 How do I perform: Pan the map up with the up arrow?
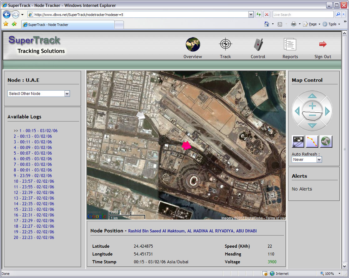pos(312,96)
